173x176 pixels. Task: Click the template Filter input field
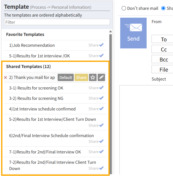pos(57,22)
